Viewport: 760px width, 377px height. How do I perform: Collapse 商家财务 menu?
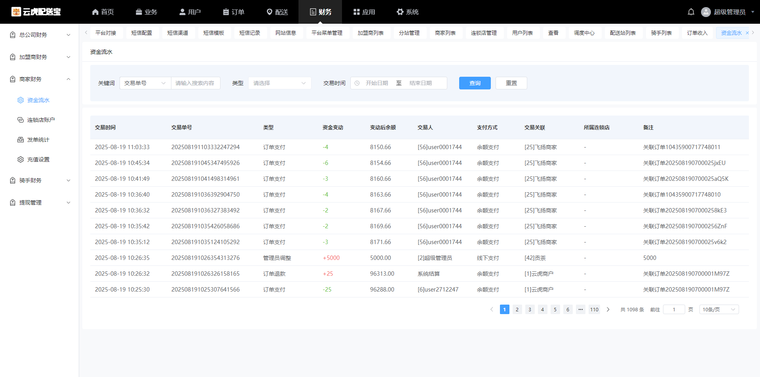68,79
